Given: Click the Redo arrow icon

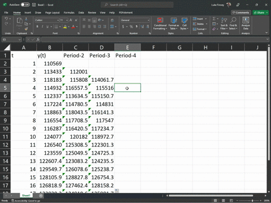Looking at the screenshot, I should tap(6, 24).
